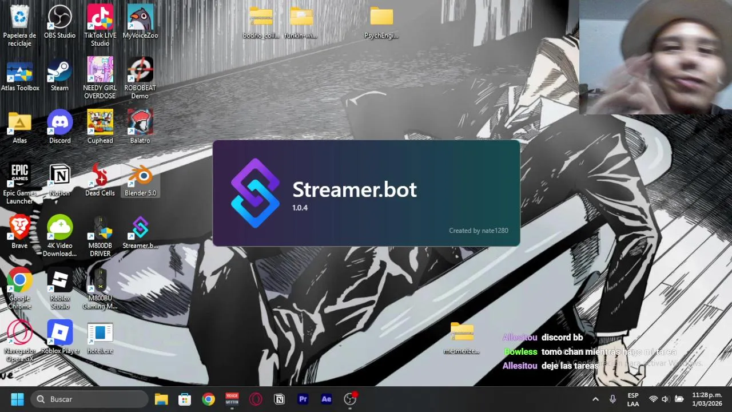Click the Buscar taskbar search box

(x=89, y=399)
